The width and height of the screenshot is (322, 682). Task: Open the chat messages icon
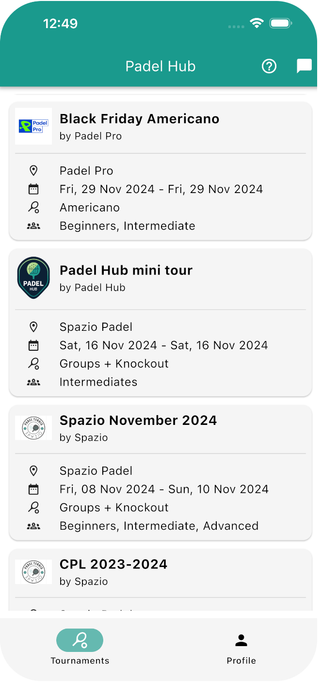click(x=304, y=66)
